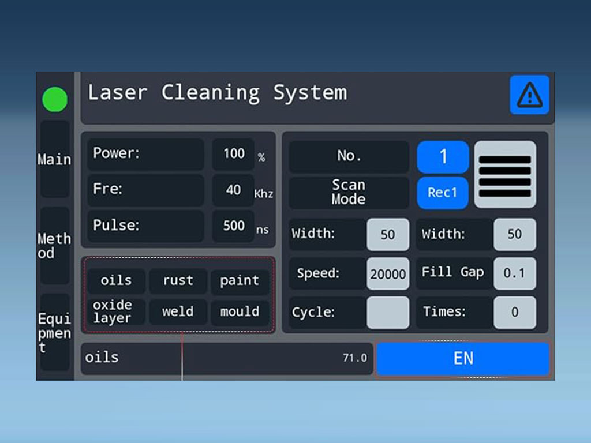This screenshot has width=591, height=443.
Task: Select the oxide layer preset
Action: point(116,311)
